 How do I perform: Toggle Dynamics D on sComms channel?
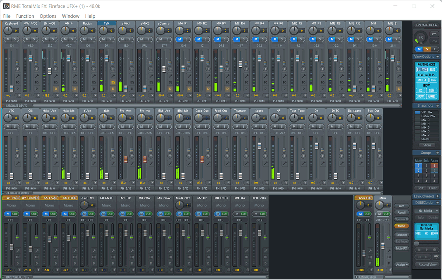click(171, 89)
